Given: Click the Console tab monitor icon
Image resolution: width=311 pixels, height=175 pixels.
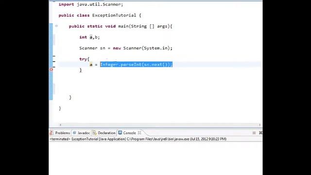Looking at the screenshot, I should (x=120, y=133).
